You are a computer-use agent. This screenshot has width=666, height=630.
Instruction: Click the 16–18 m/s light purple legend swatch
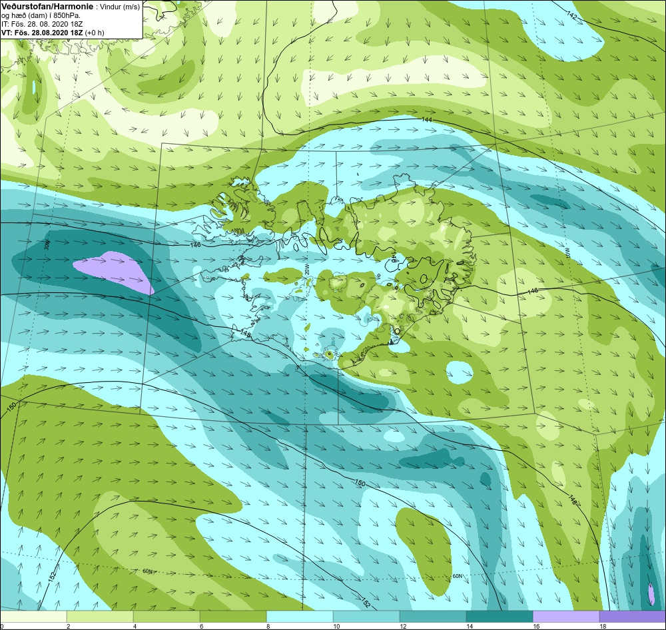coord(566,616)
